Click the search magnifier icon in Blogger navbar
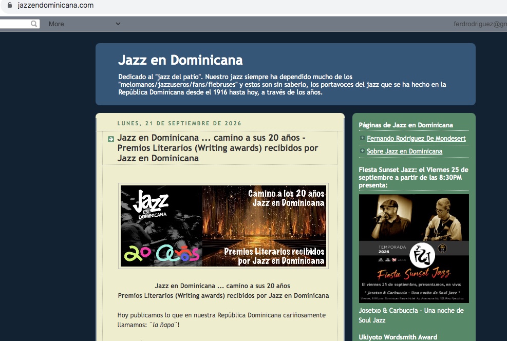Screen dimensions: 507x341 coord(34,24)
